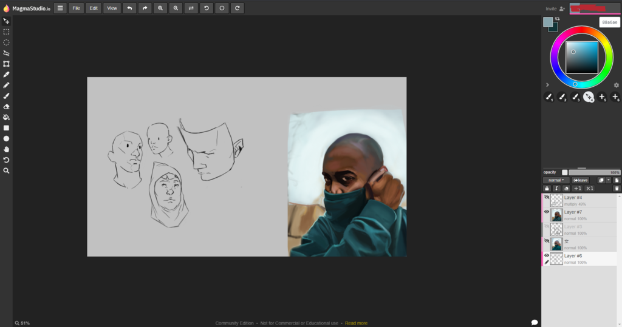Click the Invite button
622x327 pixels.
[555, 8]
